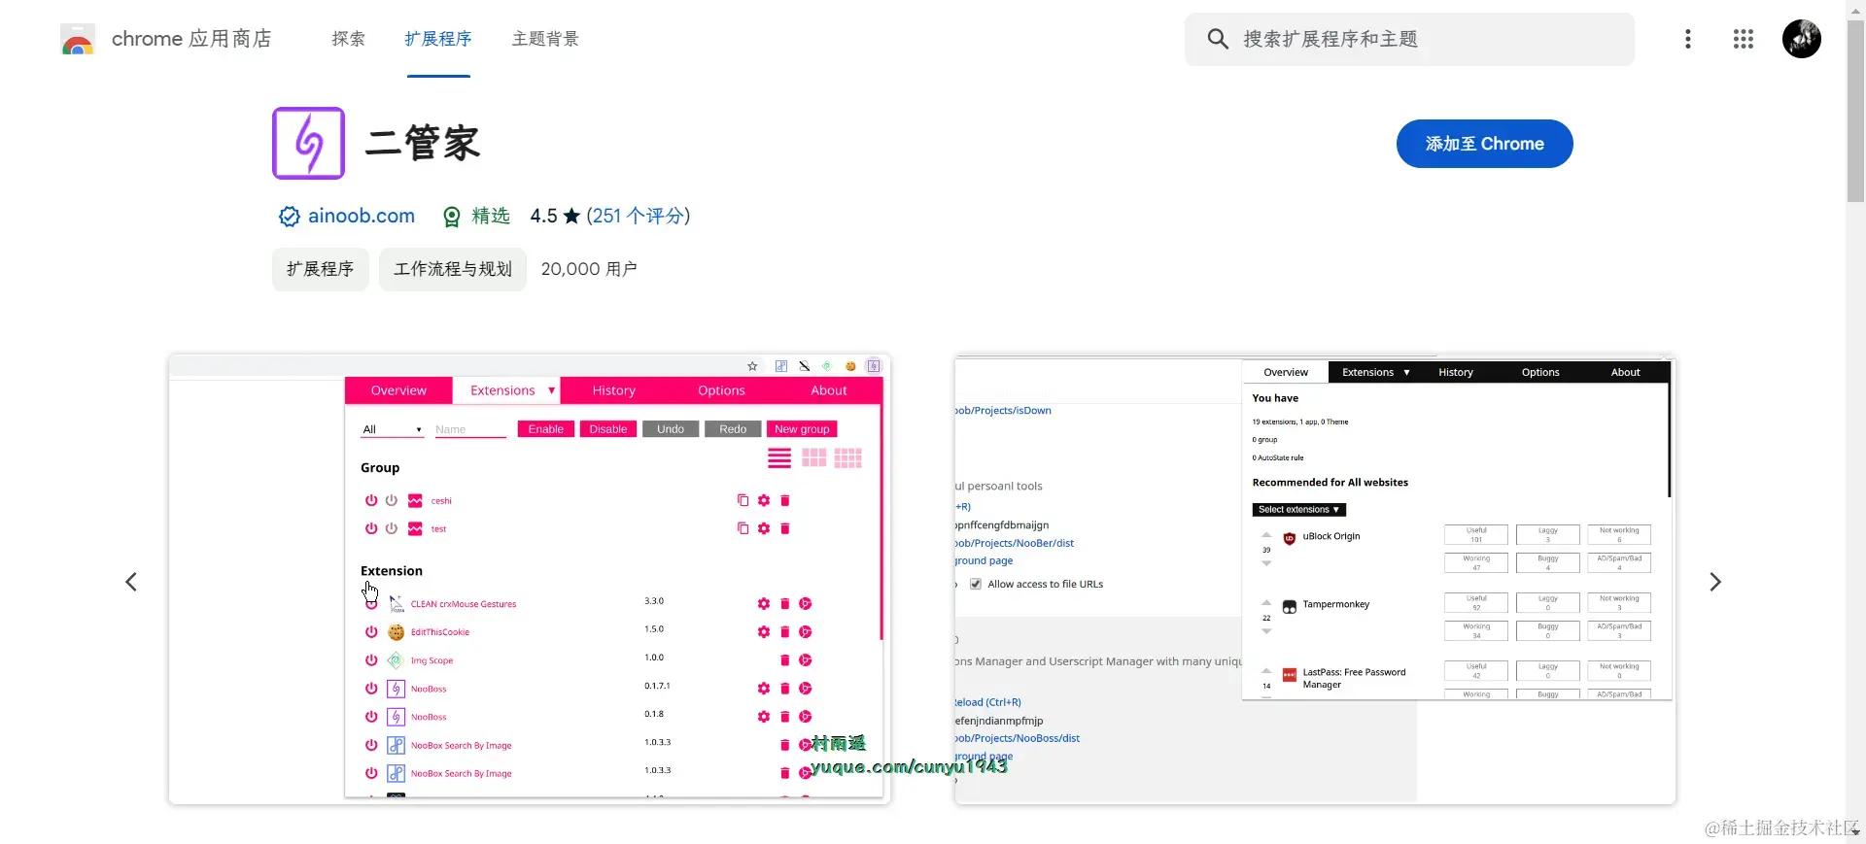The height and width of the screenshot is (844, 1866).
Task: Click the star bookmark icon in first screenshot
Action: click(752, 366)
